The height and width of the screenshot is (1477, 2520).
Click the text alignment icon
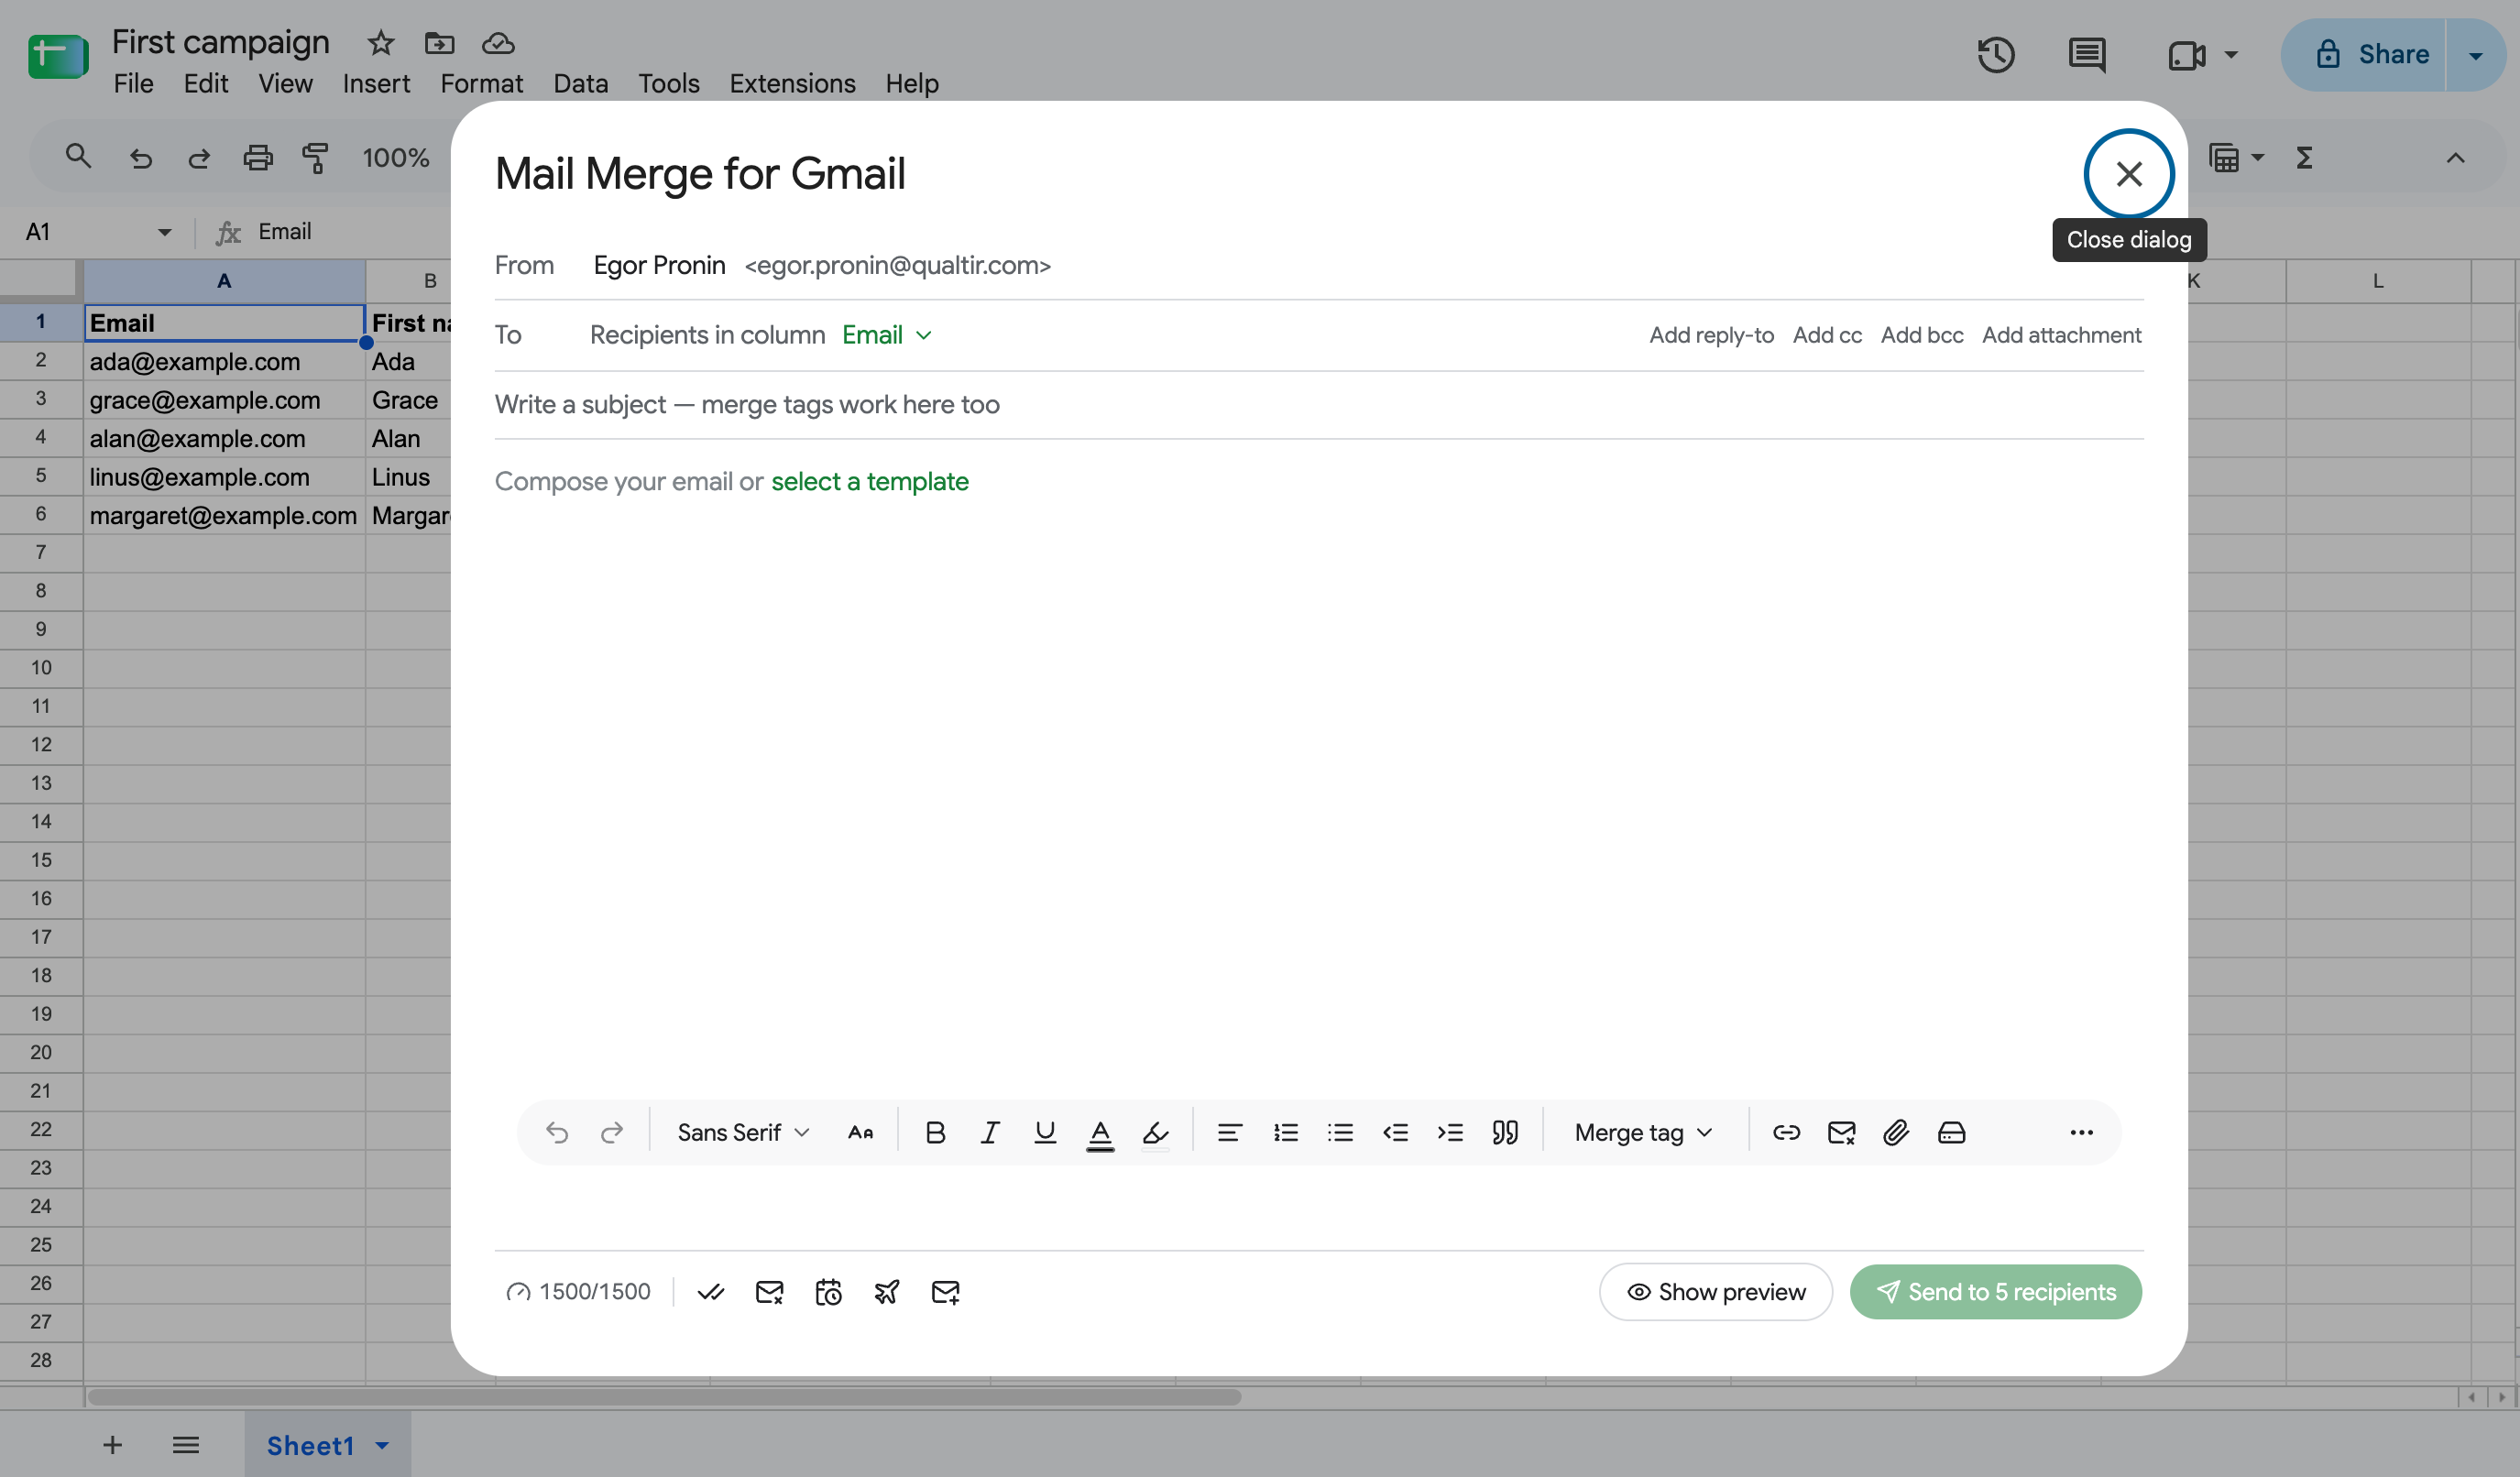[x=1230, y=1132]
